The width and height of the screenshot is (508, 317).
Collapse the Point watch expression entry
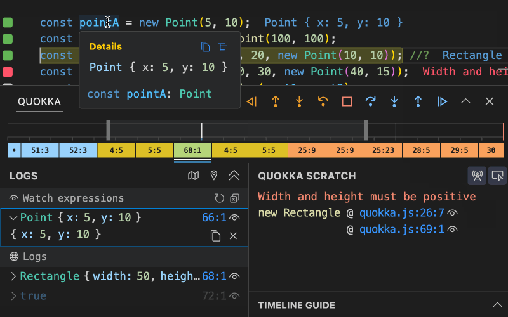[x=13, y=217]
